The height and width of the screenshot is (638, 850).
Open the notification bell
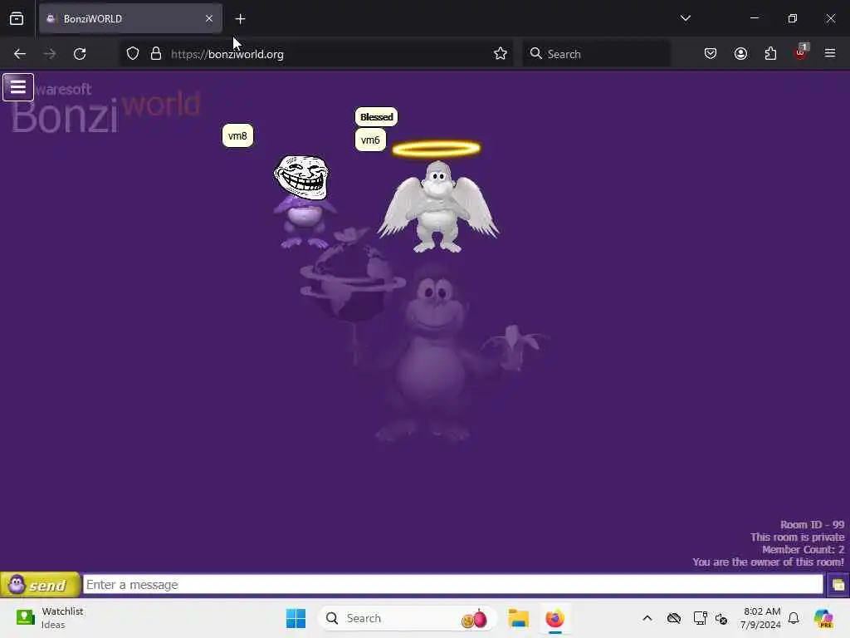[794, 618]
